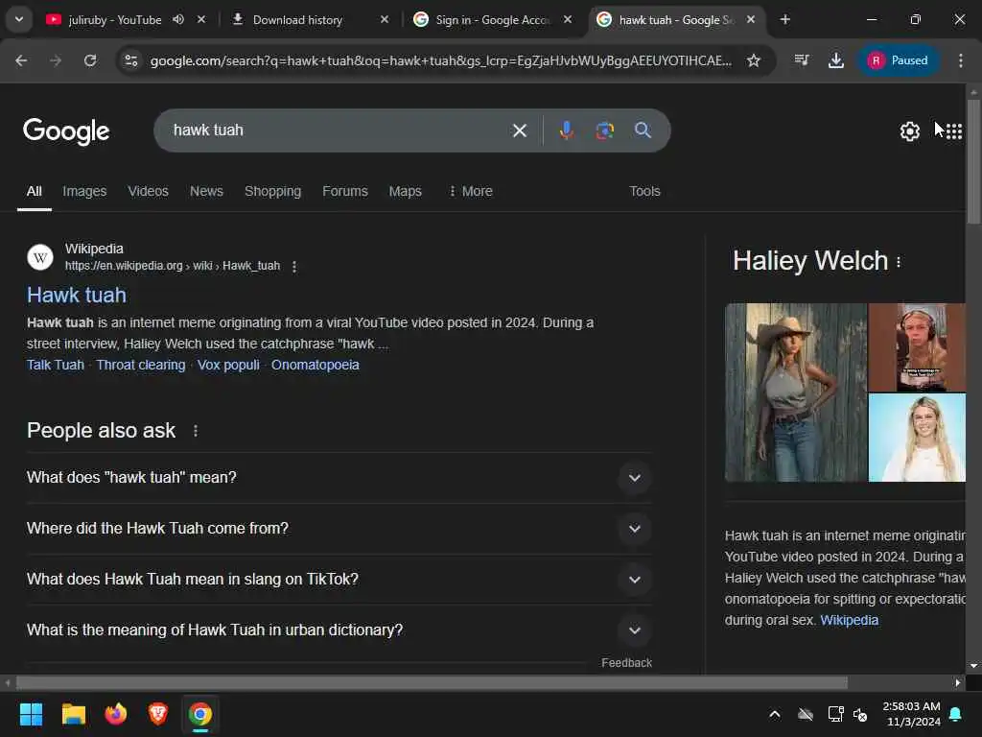Open Haliey Welch panel options dots
The image size is (982, 737).
coord(899,262)
